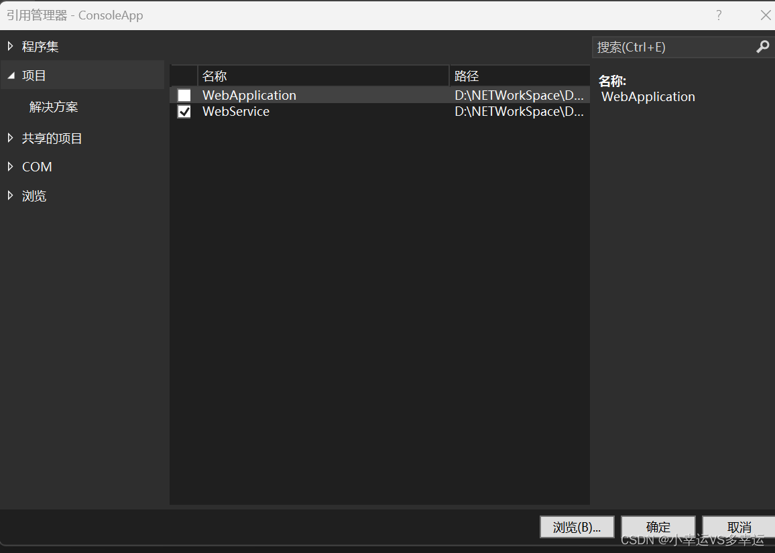Select the 浏览 category in sidebar
Image resolution: width=775 pixels, height=553 pixels.
pos(34,196)
